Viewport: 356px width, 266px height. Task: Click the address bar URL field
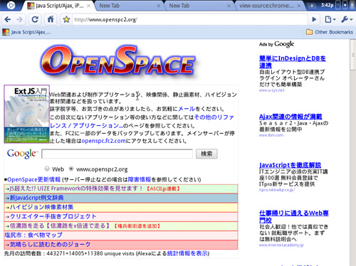[x=190, y=19]
